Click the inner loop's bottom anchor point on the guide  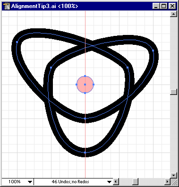(x=85, y=119)
